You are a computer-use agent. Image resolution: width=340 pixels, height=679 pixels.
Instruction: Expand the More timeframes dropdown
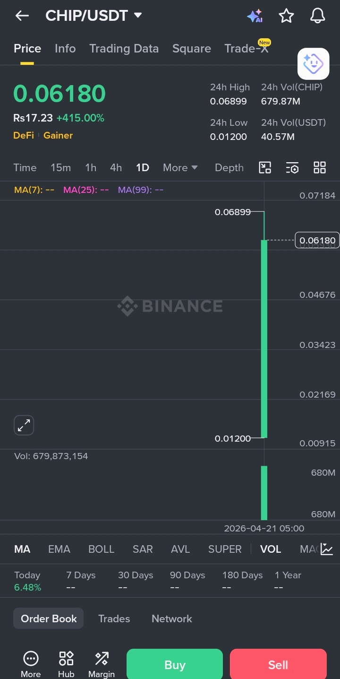click(180, 167)
